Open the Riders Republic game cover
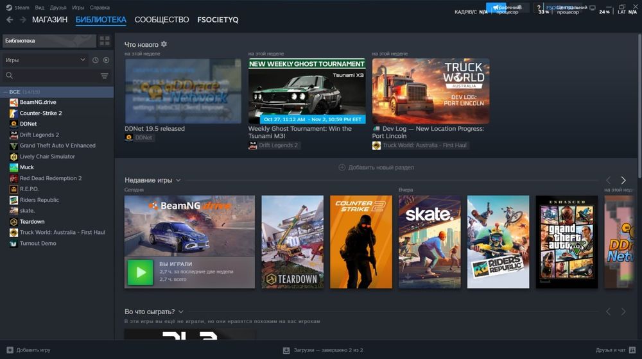The width and height of the screenshot is (642, 359). (498, 242)
